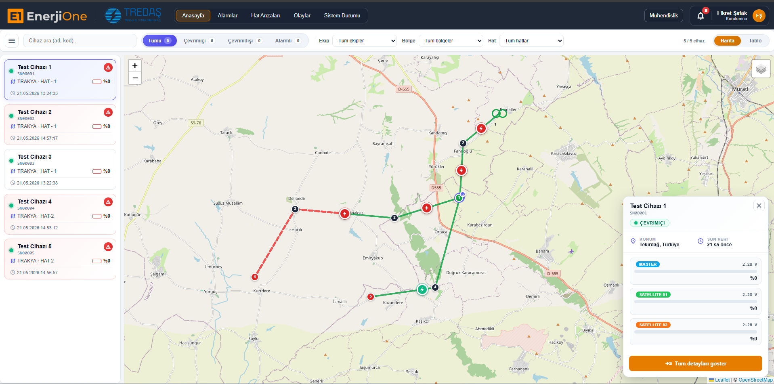This screenshot has width=774, height=384.
Task: Click 'TRAKYA · HAT-2' on Test Cihazı 4
Action: [36, 216]
